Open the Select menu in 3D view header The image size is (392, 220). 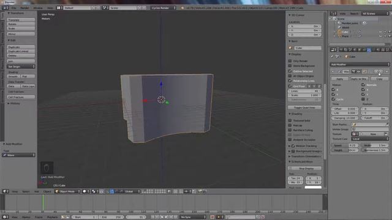tap(26, 191)
